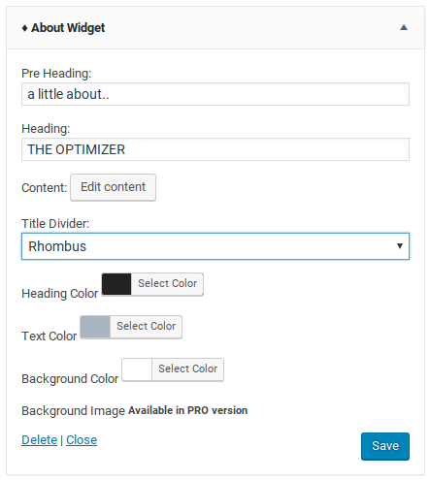This screenshot has width=430, height=480.
Task: Click the Title Divider label
Action: [55, 224]
